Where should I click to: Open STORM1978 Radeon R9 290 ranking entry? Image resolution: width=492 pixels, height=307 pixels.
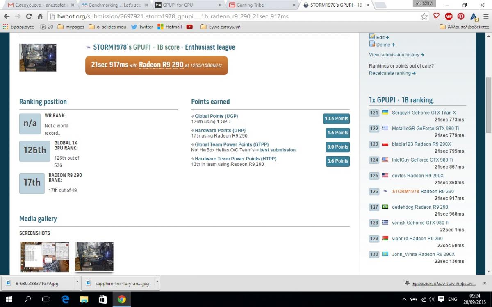423,191
